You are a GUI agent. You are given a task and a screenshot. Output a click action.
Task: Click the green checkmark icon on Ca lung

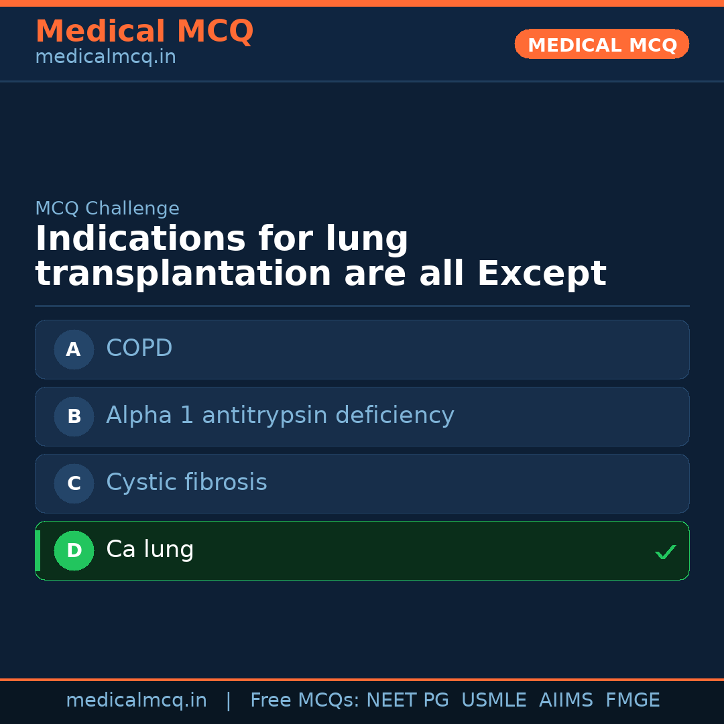click(x=665, y=552)
